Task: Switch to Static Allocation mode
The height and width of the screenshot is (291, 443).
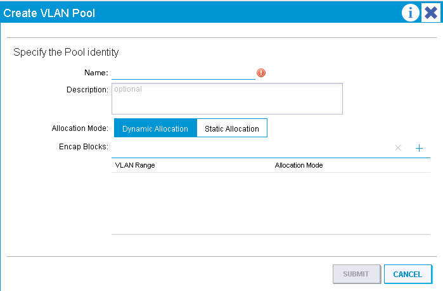Action: pos(232,128)
